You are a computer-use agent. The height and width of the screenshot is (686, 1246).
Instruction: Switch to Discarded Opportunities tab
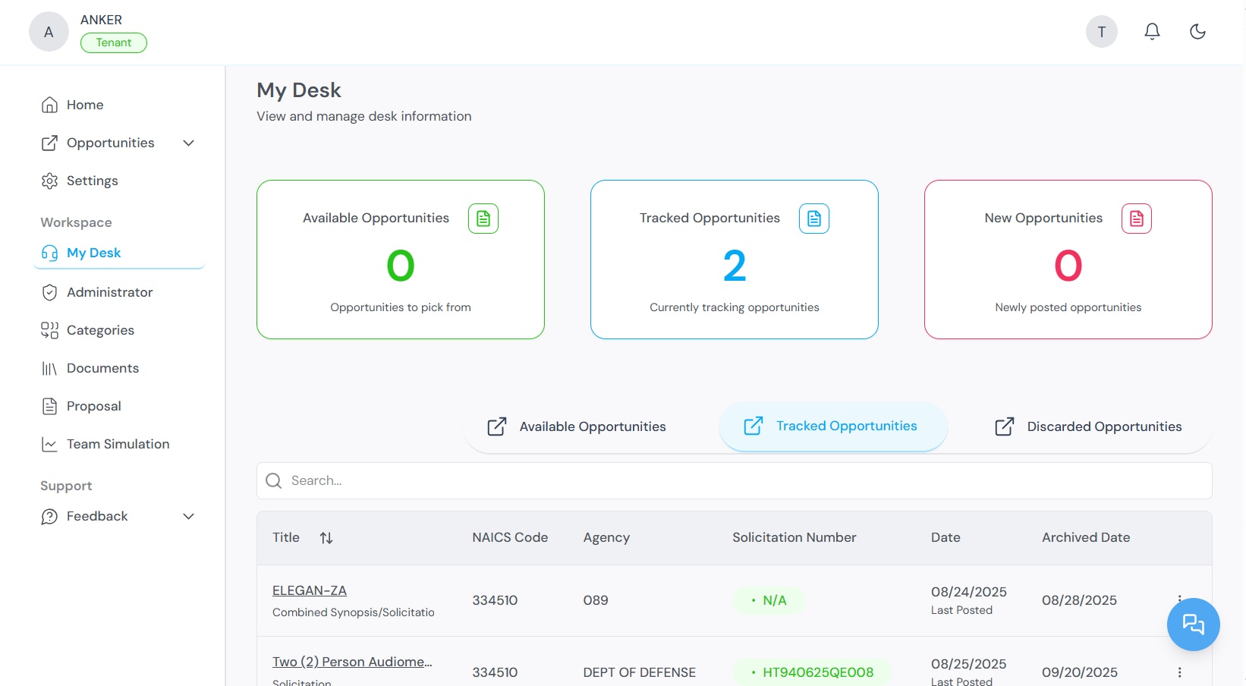click(1088, 426)
